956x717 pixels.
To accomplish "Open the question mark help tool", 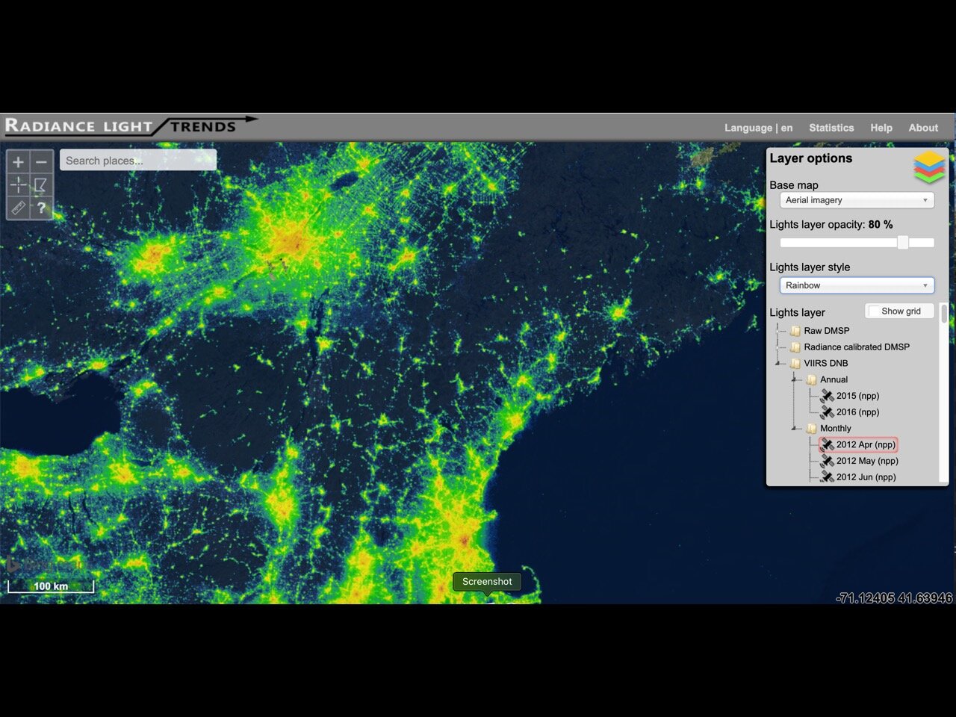I will coord(41,208).
